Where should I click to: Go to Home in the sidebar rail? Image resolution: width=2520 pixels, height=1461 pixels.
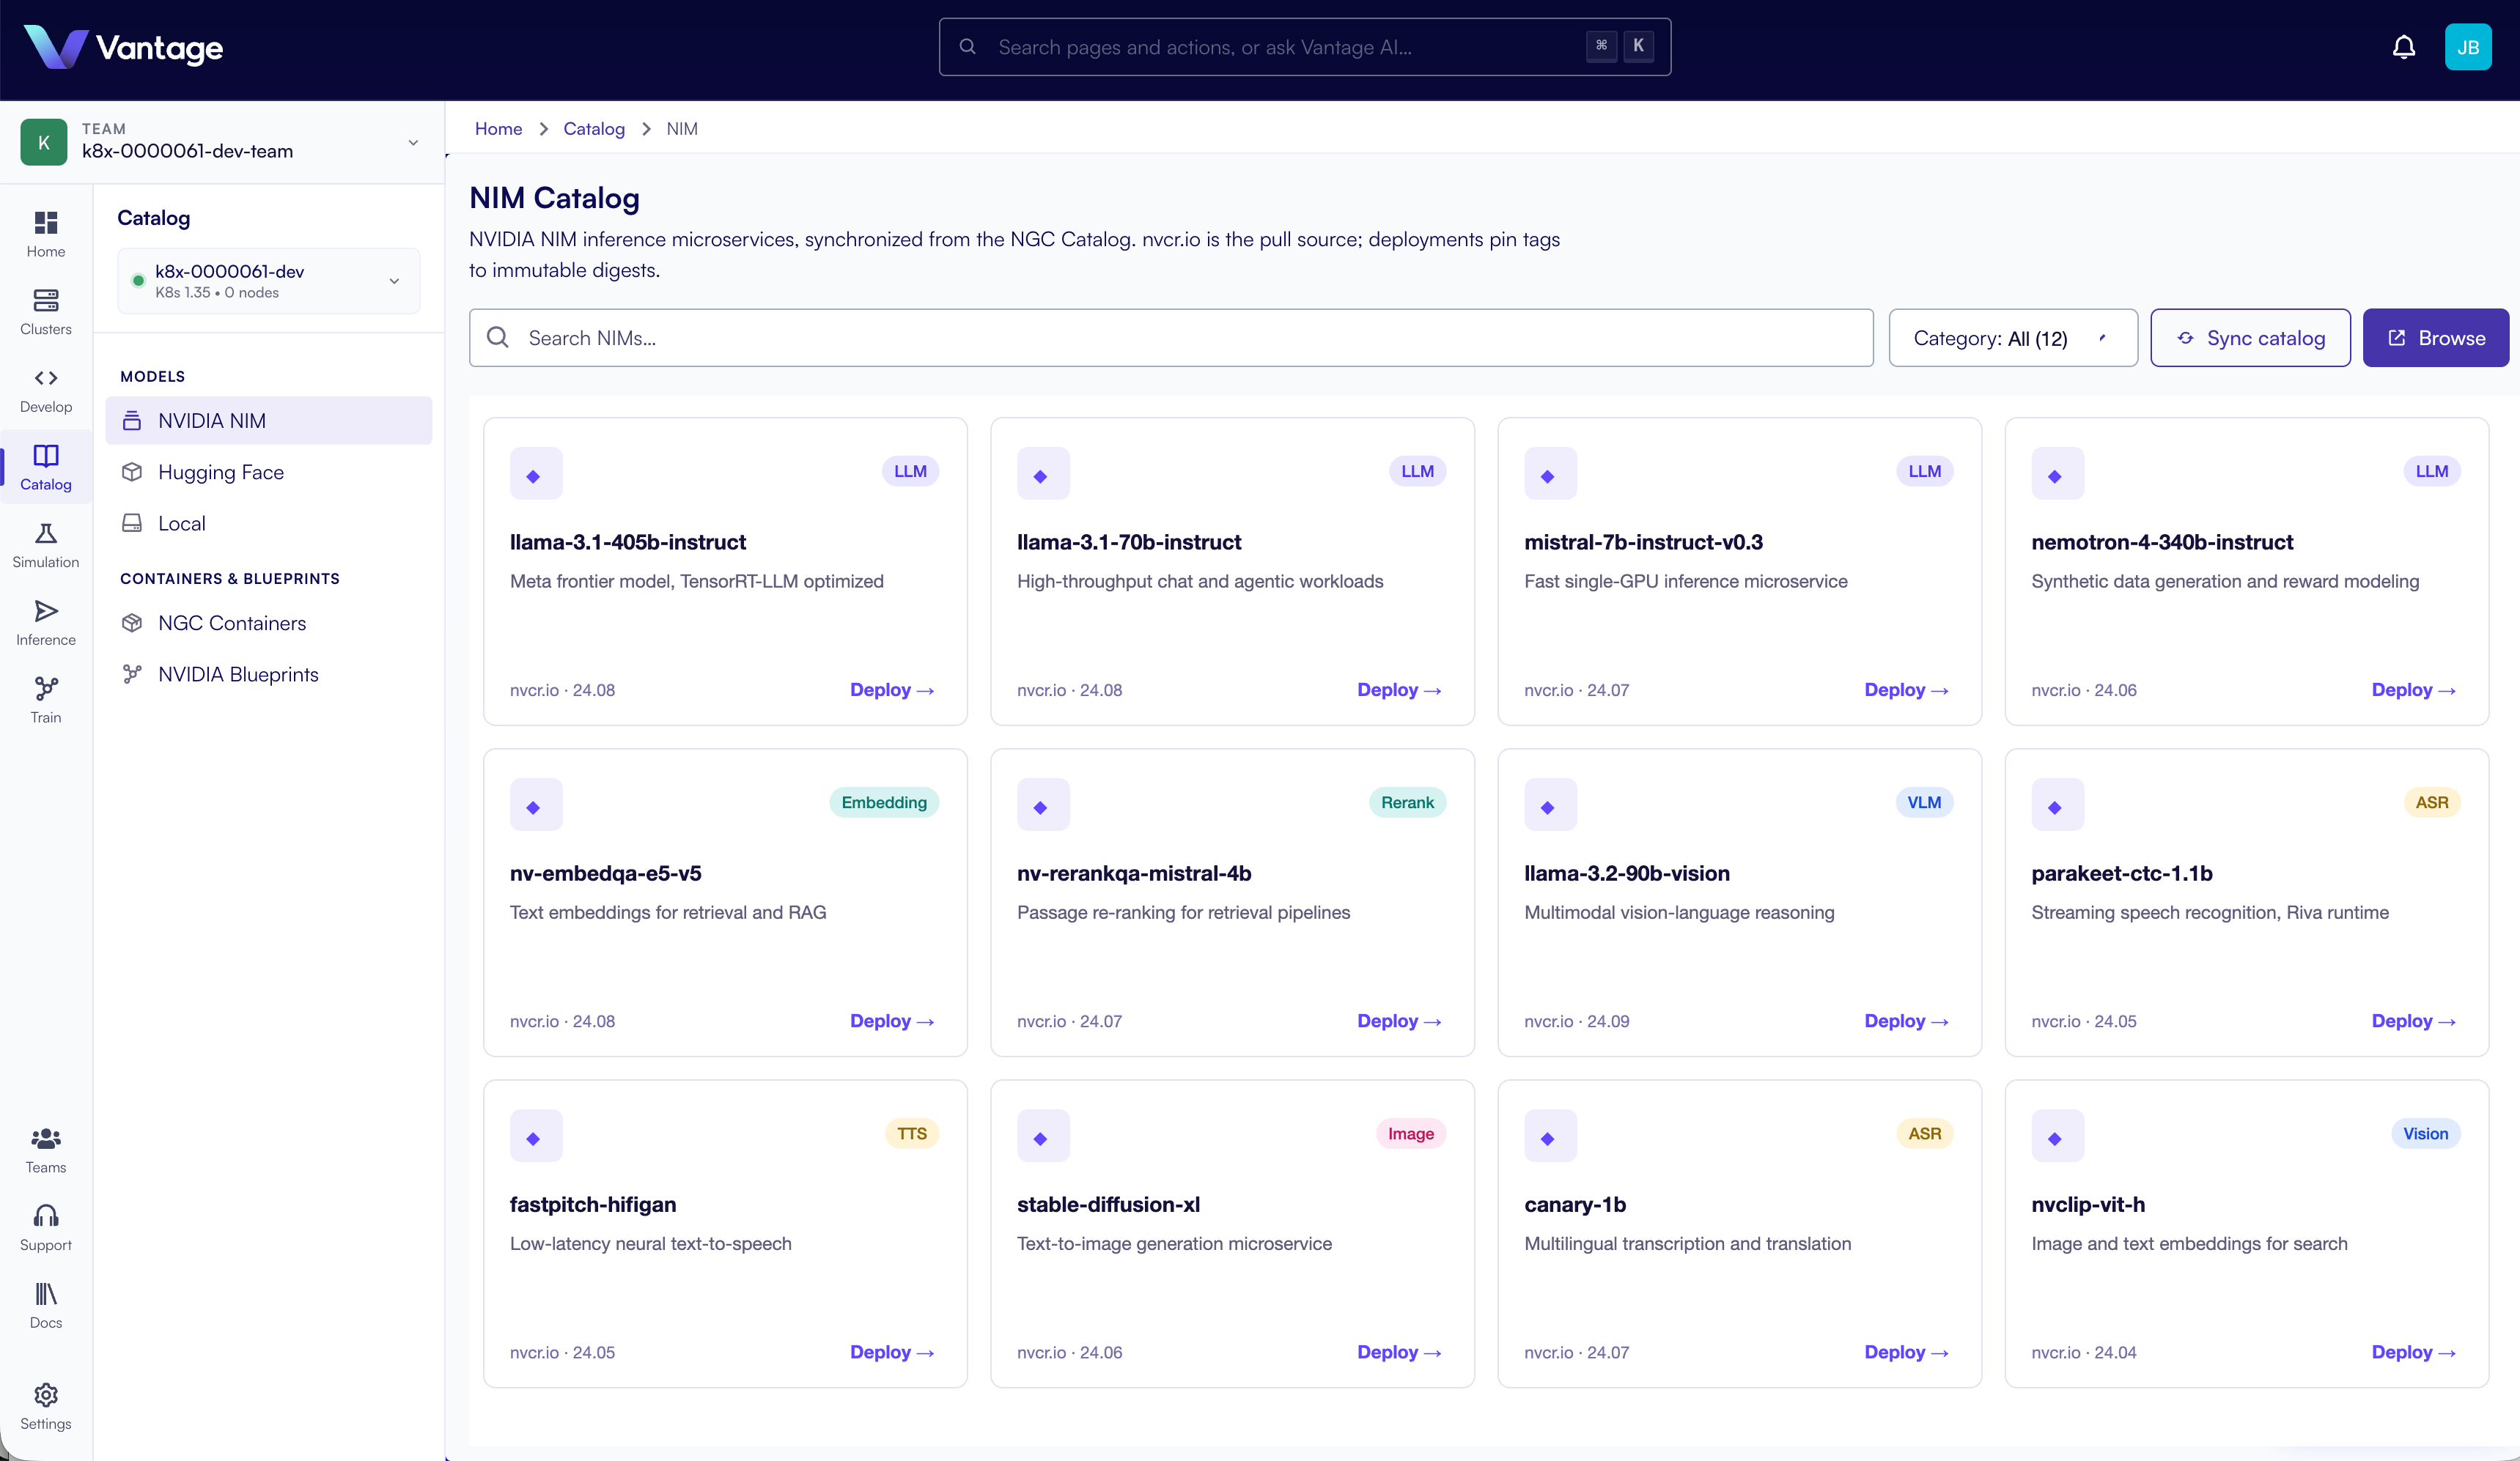pos(46,234)
